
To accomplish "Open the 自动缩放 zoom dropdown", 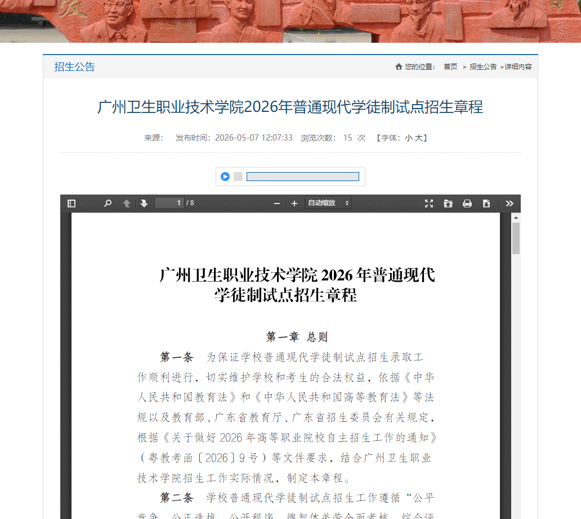I will point(328,203).
